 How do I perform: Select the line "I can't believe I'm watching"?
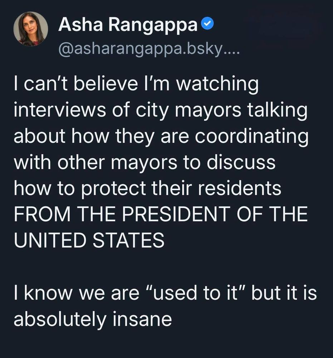136,83
